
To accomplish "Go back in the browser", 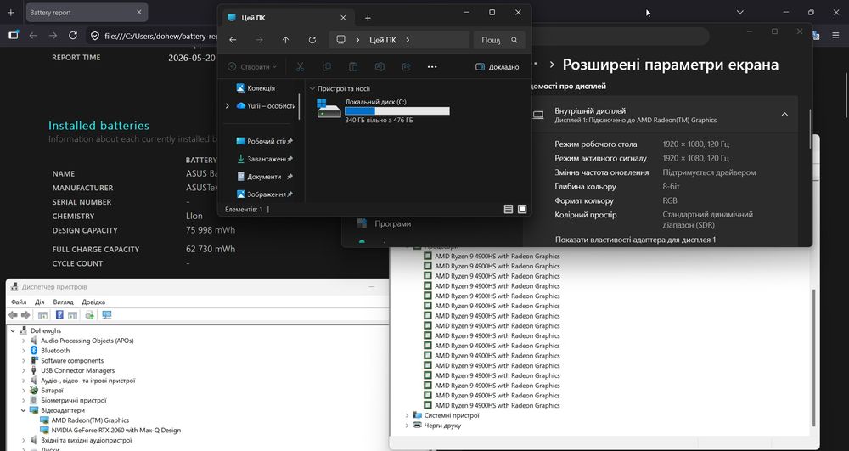I will (33, 35).
